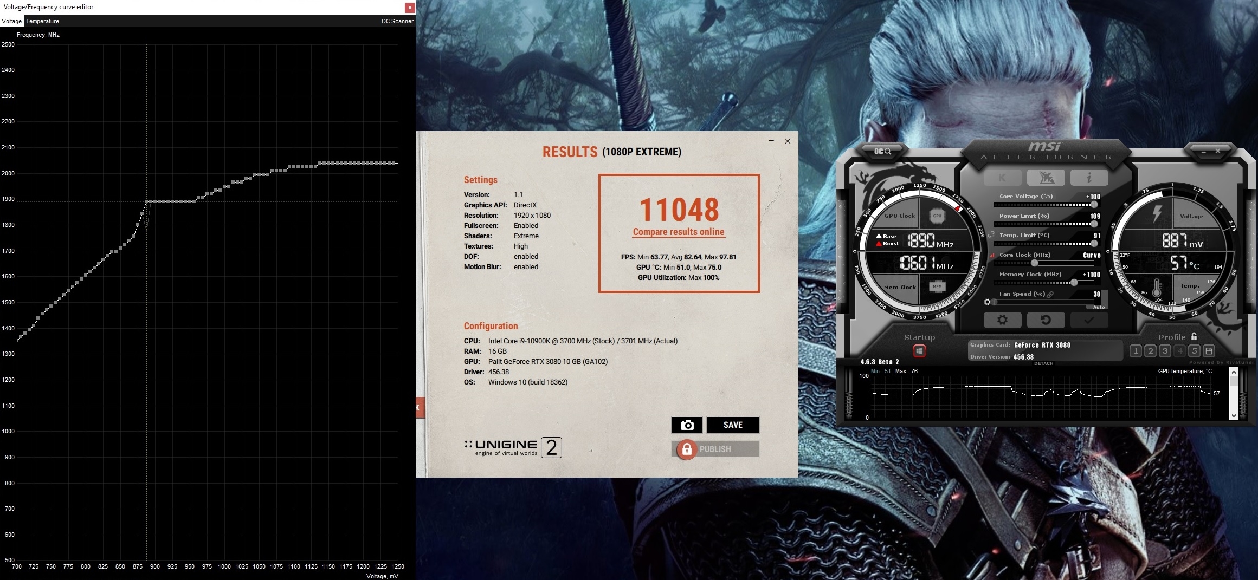1258x580 pixels.
Task: Minimize the Superposition Results window
Action: coord(771,141)
